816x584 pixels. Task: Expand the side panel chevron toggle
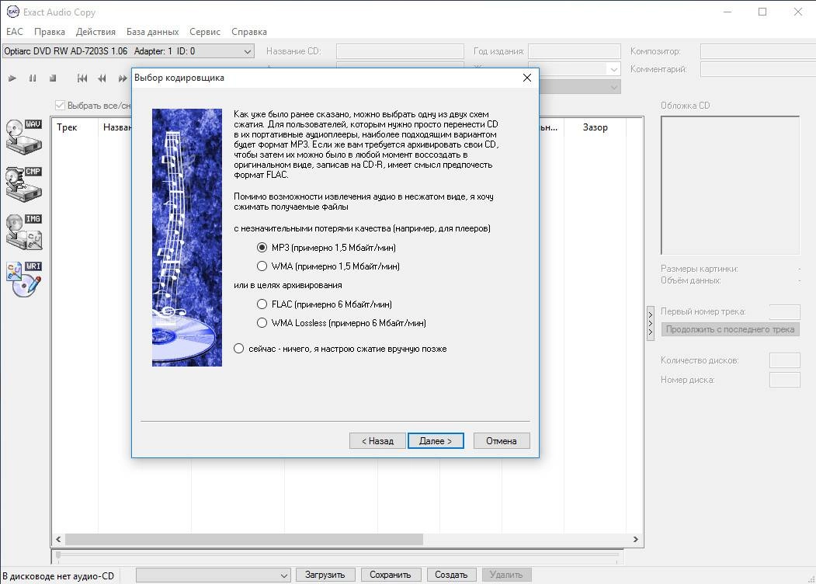[651, 323]
